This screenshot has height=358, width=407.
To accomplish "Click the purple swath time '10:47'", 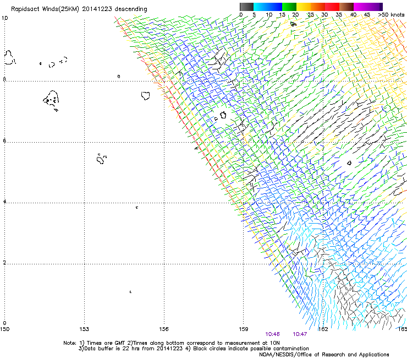I will tap(300, 334).
